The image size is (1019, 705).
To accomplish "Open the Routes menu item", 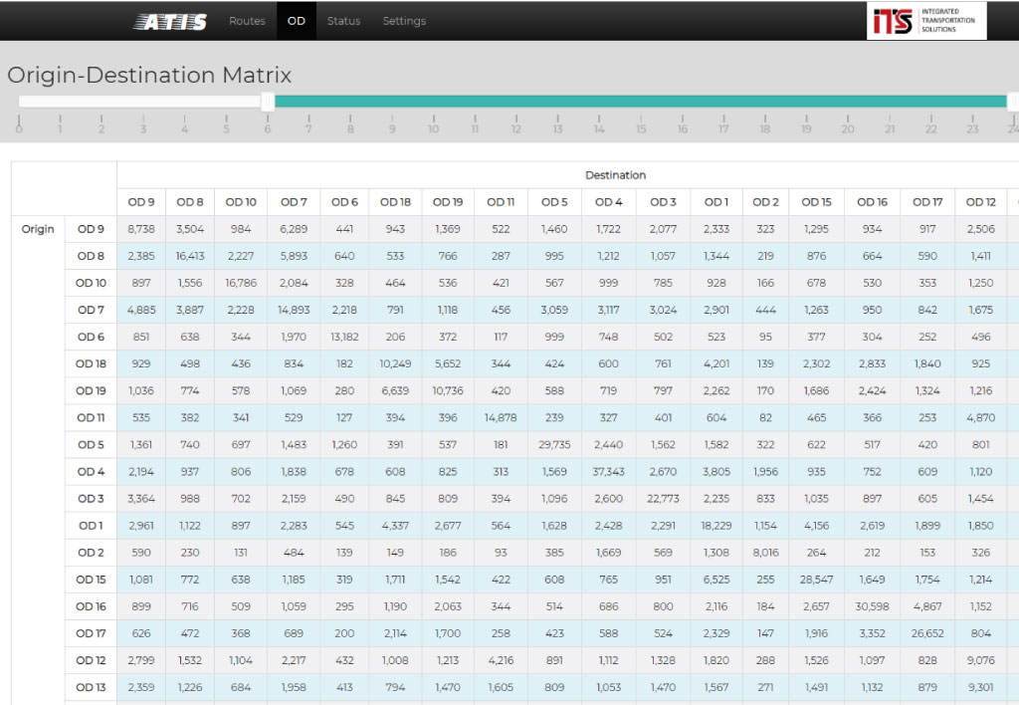I will (x=247, y=21).
